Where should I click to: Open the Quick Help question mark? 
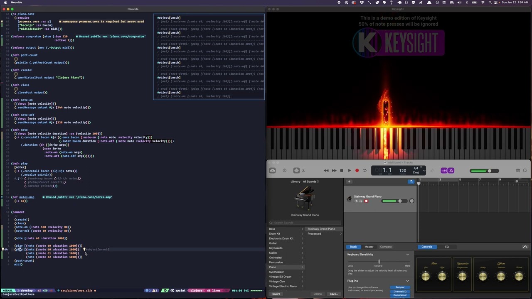(284, 171)
